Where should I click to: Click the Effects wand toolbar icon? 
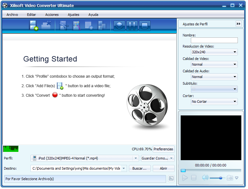(76, 25)
